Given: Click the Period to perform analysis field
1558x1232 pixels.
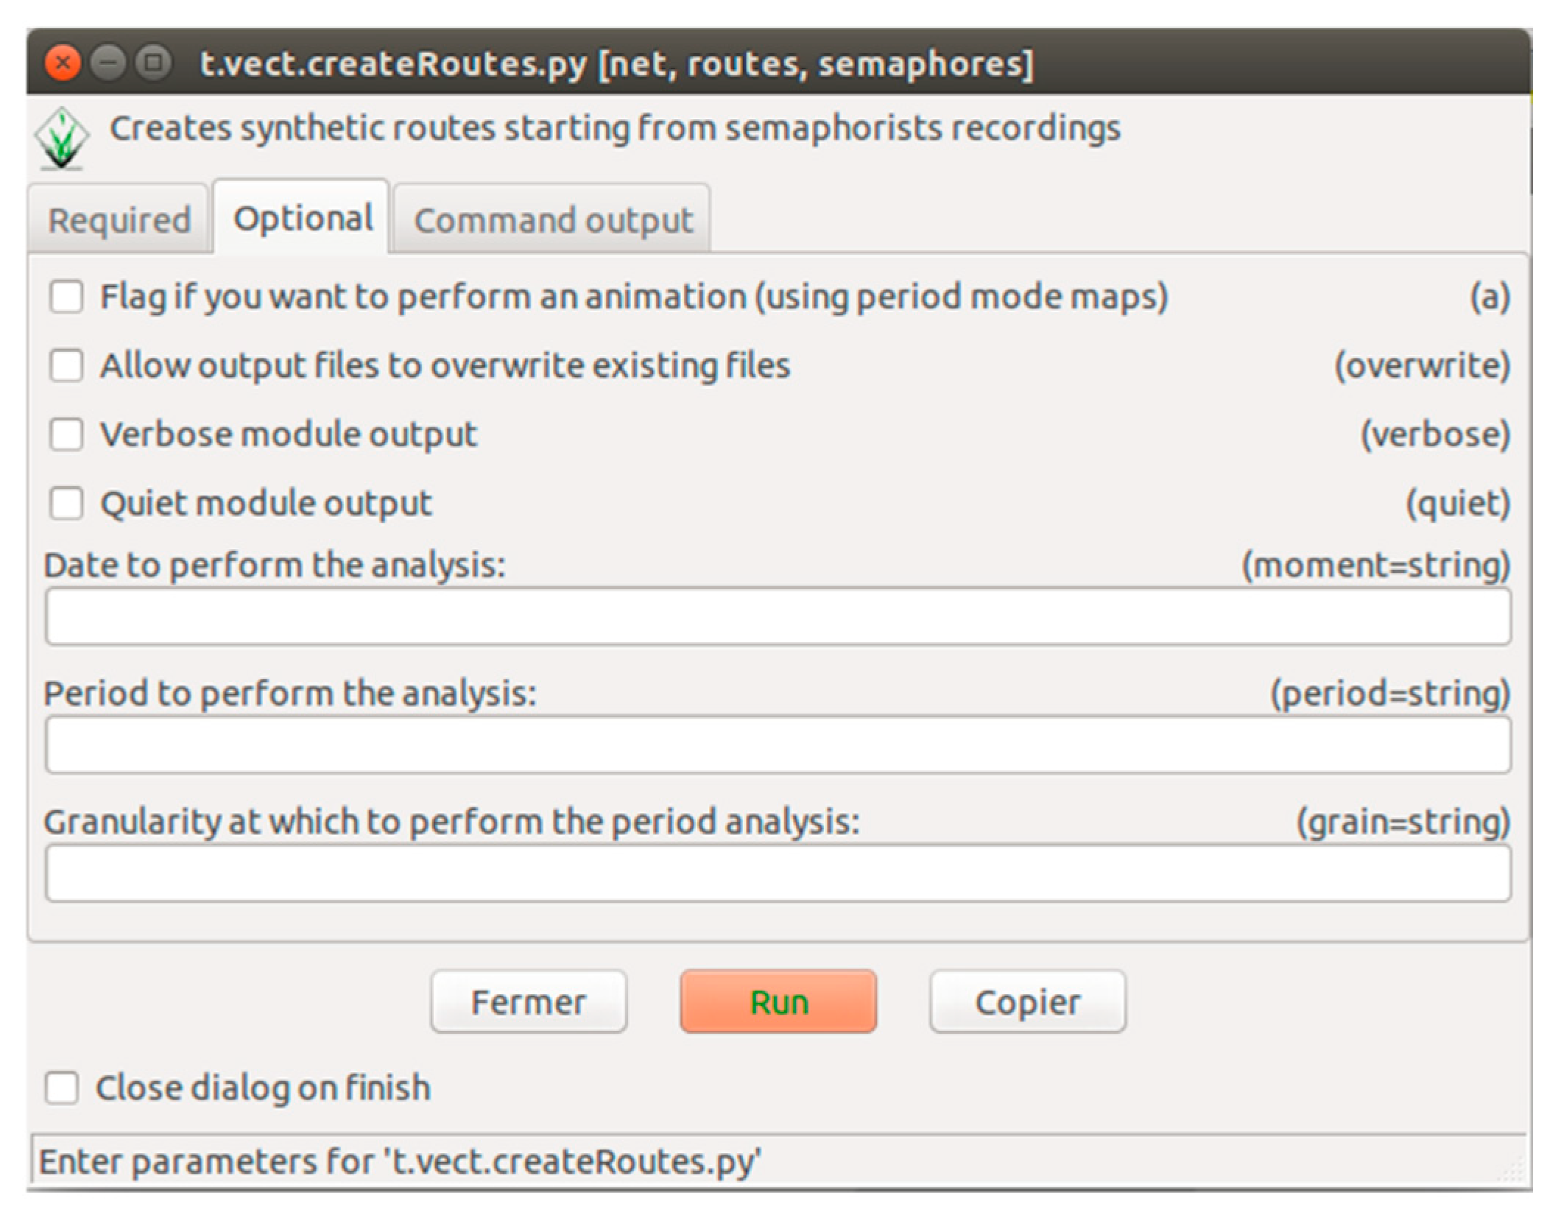Looking at the screenshot, I should 778,745.
